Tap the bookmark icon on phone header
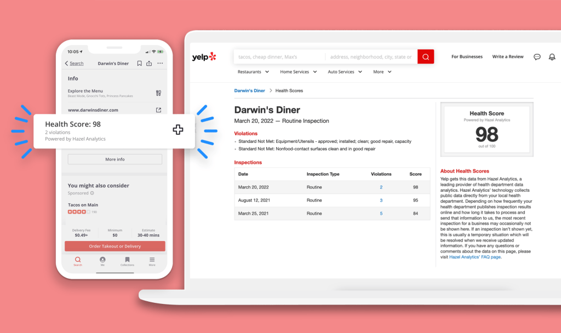 (x=139, y=64)
